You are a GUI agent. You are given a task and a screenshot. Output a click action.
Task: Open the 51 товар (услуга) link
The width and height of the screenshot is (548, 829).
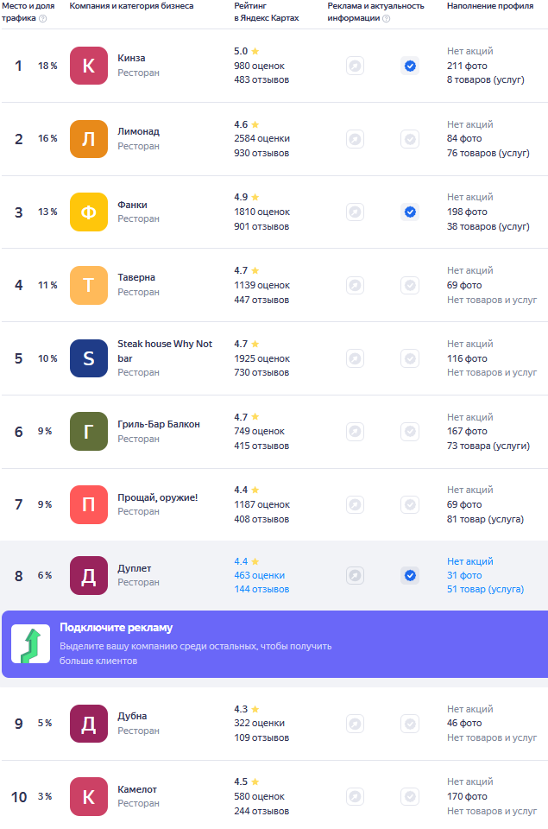tap(486, 589)
